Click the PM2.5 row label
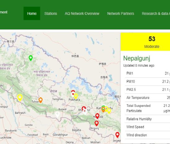This screenshot has width=170, height=144. click(131, 90)
